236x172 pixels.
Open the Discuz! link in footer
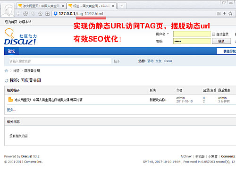[27, 156]
